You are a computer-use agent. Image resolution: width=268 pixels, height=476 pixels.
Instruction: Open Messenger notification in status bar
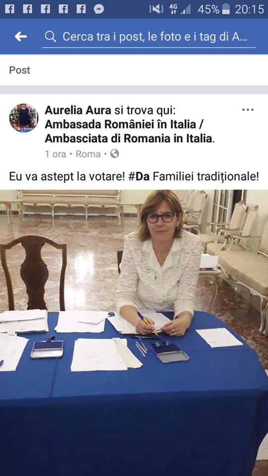pyautogui.click(x=99, y=9)
